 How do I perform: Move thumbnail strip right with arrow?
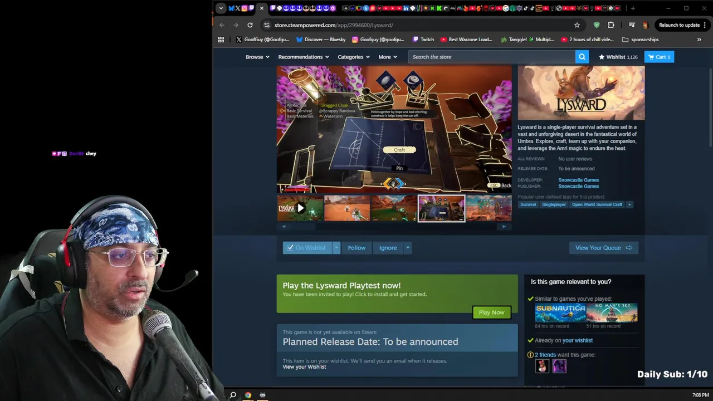click(x=504, y=226)
